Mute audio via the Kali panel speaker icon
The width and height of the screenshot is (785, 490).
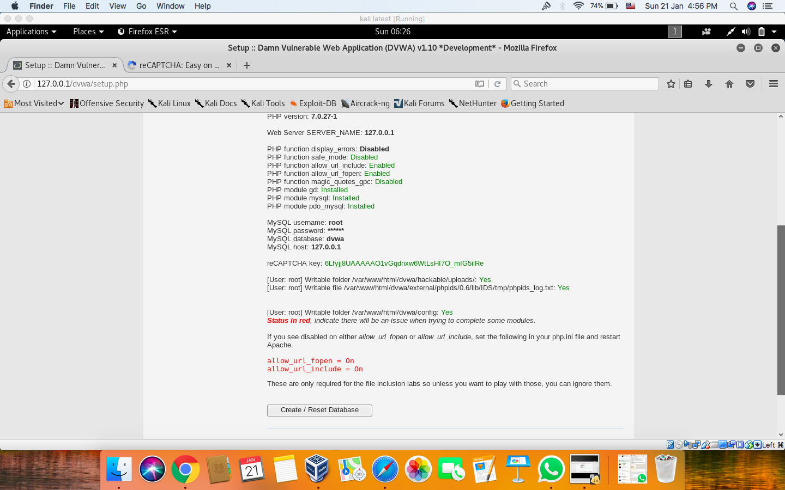click(x=745, y=32)
